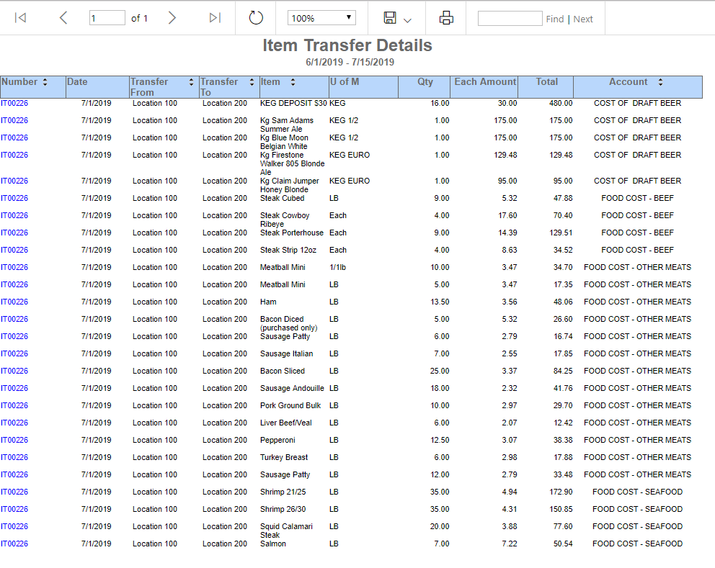This screenshot has width=715, height=568.
Task: Sort by Number column
Action: coord(45,82)
